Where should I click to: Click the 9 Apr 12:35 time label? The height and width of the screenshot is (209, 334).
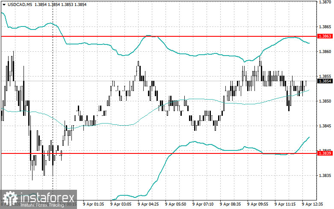coord(313,204)
